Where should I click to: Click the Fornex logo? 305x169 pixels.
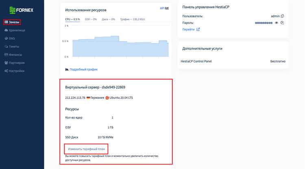(x=22, y=10)
